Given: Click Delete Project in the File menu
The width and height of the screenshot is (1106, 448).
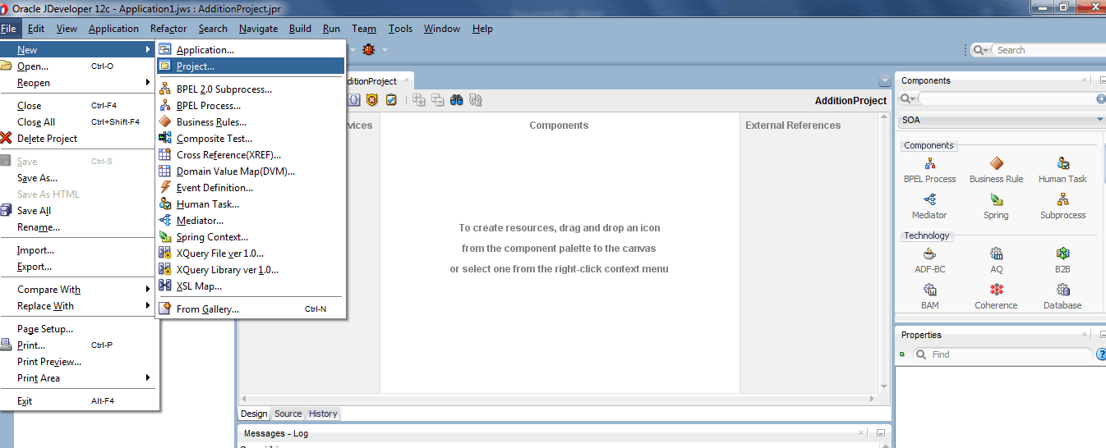Looking at the screenshot, I should pos(78,139).
